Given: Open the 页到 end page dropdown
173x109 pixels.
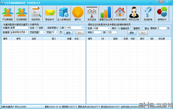Looking at the screenshot, I should [55, 32].
